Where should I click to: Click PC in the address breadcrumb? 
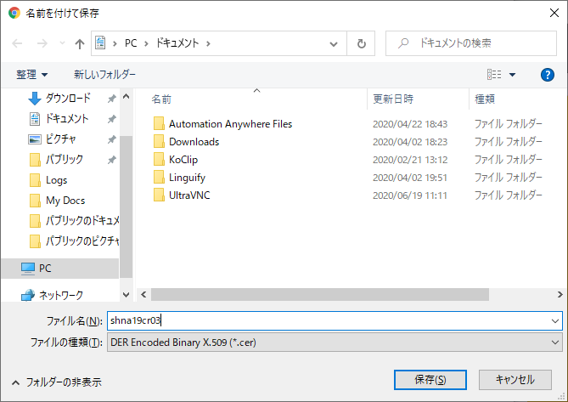tap(131, 43)
